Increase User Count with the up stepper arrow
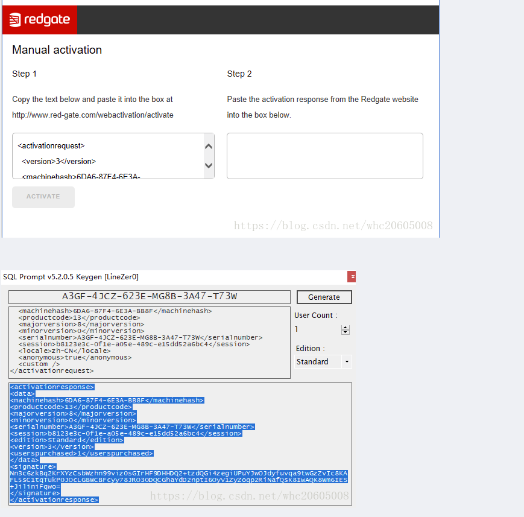524x517 pixels. (x=344, y=327)
